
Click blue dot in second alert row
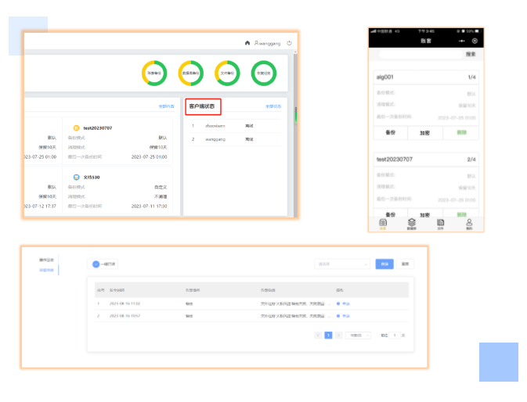point(338,316)
